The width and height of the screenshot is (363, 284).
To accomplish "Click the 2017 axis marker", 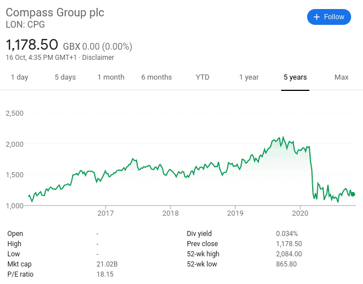I will [106, 213].
